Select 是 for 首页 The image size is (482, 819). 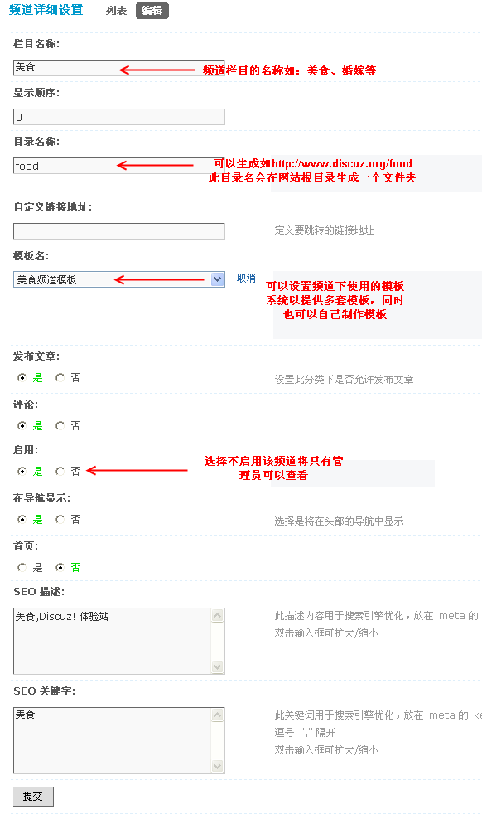coord(22,567)
